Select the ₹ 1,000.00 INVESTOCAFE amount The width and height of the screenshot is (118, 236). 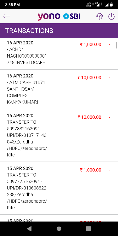pos(91,44)
